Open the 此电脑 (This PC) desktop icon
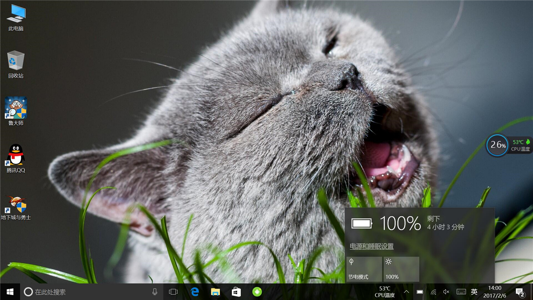This screenshot has width=533, height=300. click(x=16, y=14)
